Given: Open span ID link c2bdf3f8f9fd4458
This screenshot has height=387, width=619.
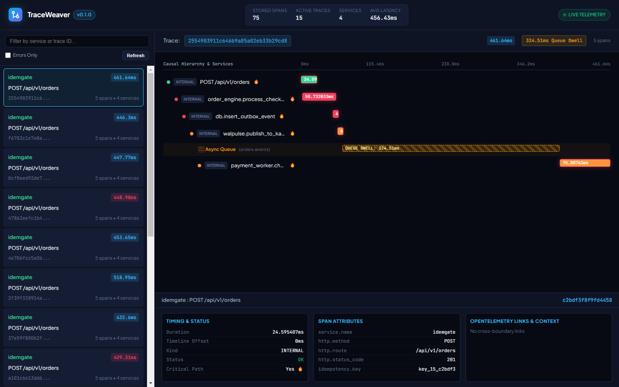Looking at the screenshot, I should (587, 300).
